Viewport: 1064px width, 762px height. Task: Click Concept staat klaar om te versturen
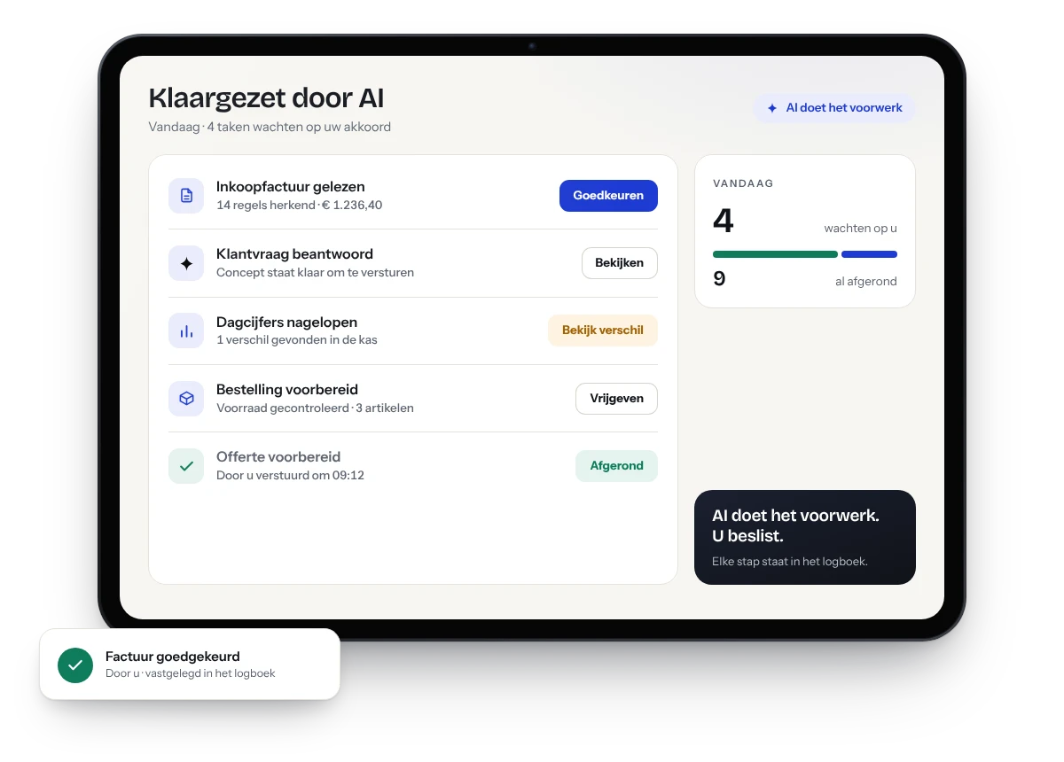(315, 272)
